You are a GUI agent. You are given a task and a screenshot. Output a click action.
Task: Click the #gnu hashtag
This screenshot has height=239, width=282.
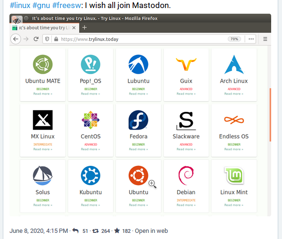tap(41, 5)
